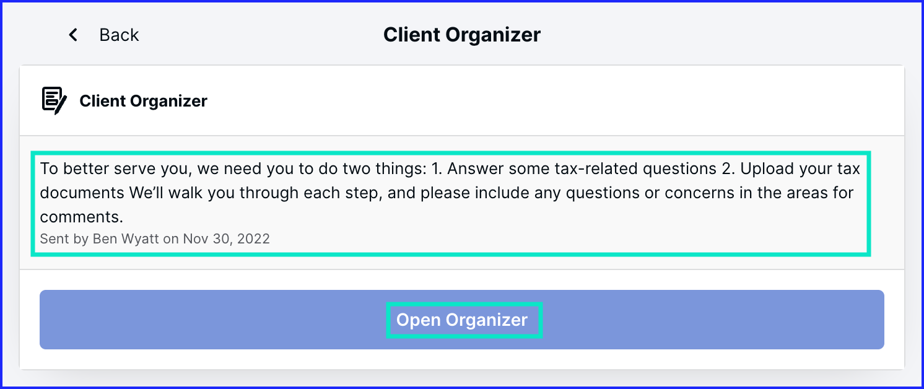The height and width of the screenshot is (389, 924).
Task: Click the Client Organizer document-pen icon
Action: coord(54,101)
